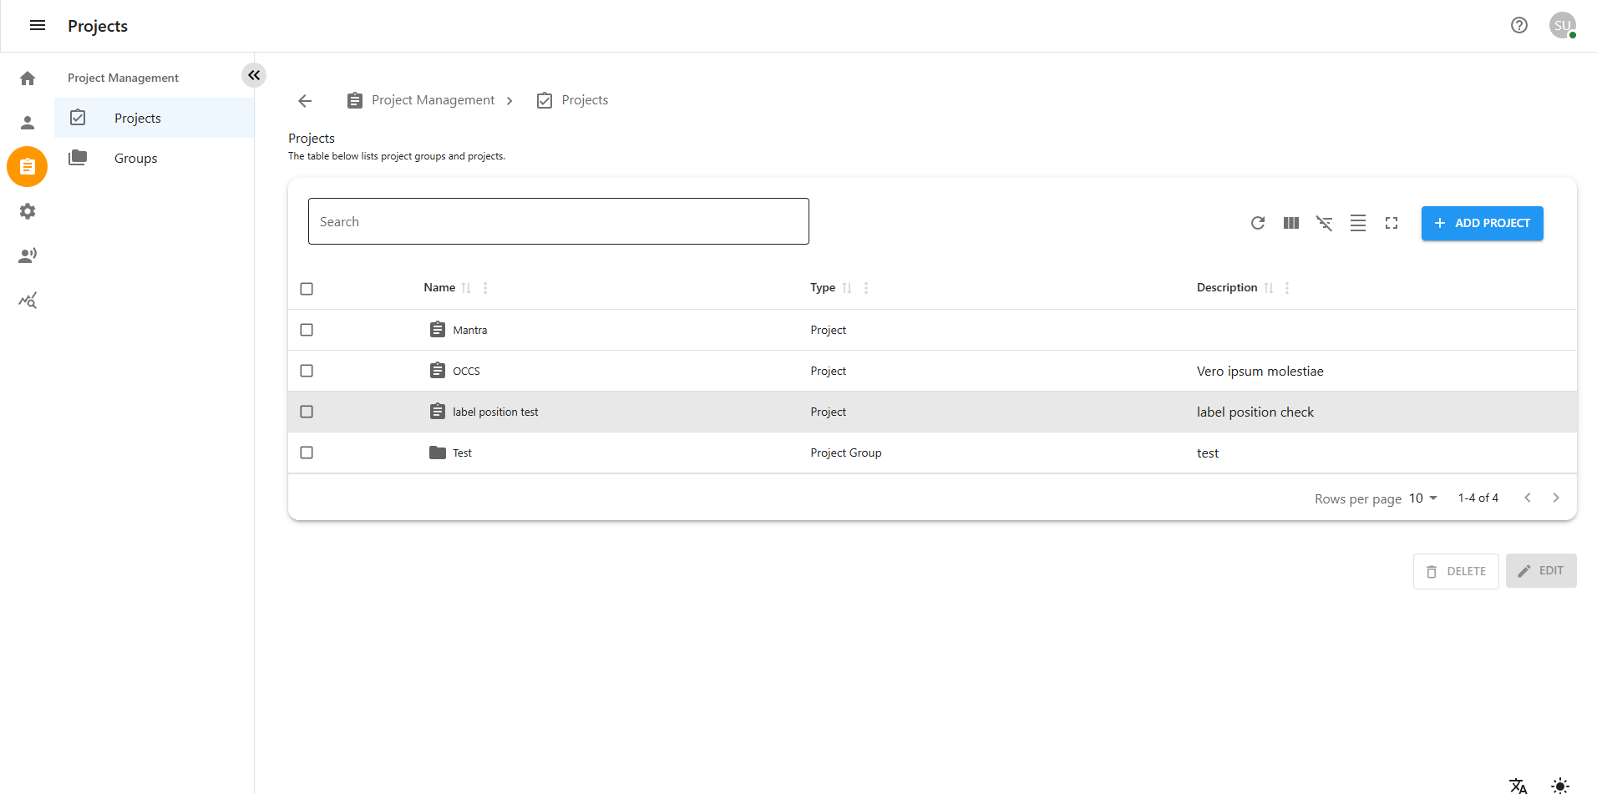Toggle light/dark theme icon

[x=1559, y=785]
